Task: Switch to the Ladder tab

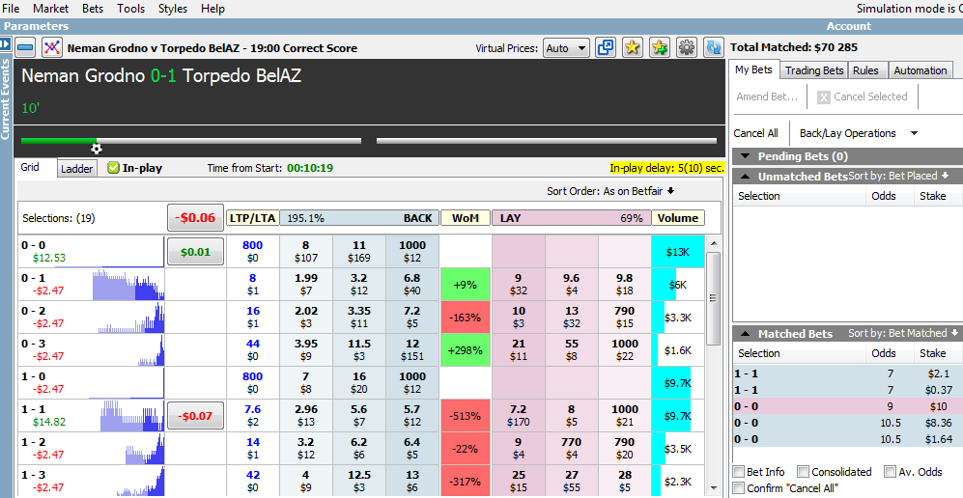Action: (x=77, y=169)
